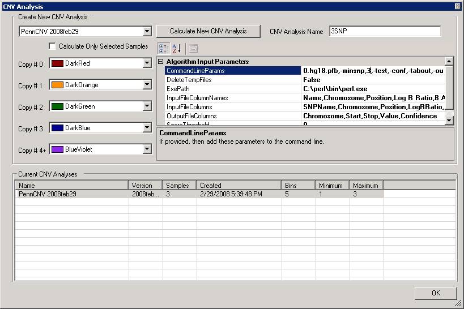Collapse the Algorithm Input Parameters category
The width and height of the screenshot is (464, 309).
161,62
